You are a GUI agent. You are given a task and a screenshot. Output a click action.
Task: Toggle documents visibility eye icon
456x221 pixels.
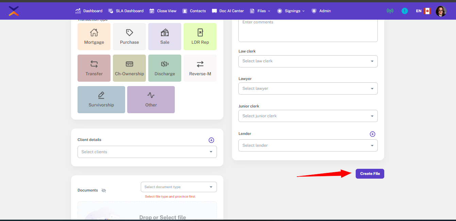coord(104,190)
